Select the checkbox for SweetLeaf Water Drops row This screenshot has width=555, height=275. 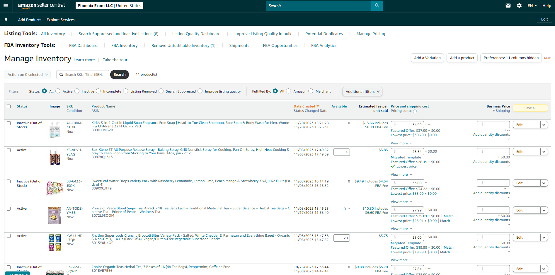[x=9, y=181]
